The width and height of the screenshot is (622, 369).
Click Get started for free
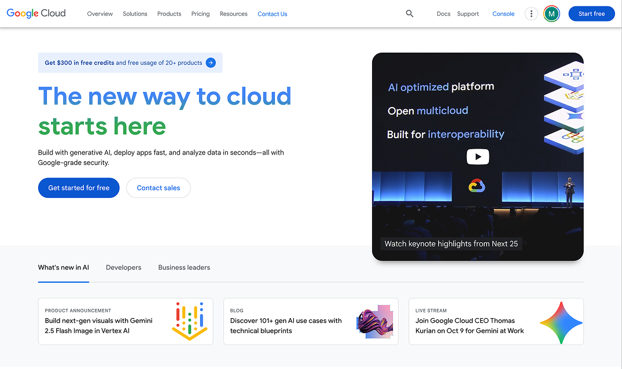(x=79, y=187)
